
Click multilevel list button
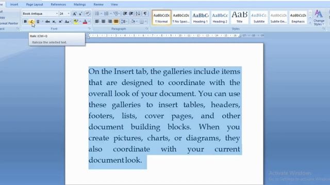[x=116, y=14]
